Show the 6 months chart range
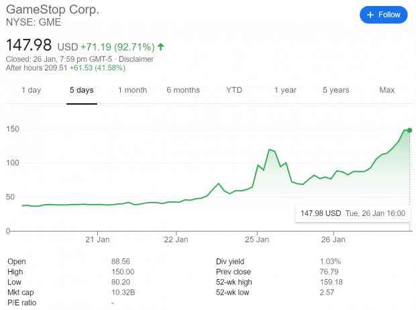This screenshot has width=416, height=310. [183, 90]
